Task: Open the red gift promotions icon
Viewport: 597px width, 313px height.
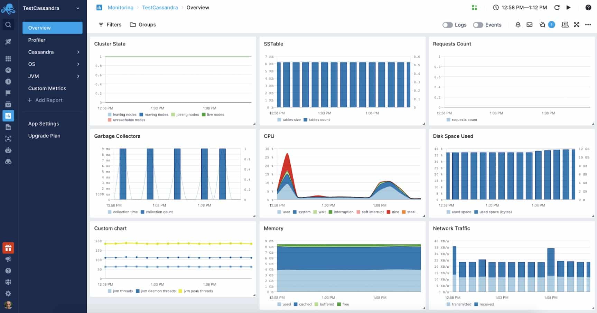Action: (x=8, y=248)
